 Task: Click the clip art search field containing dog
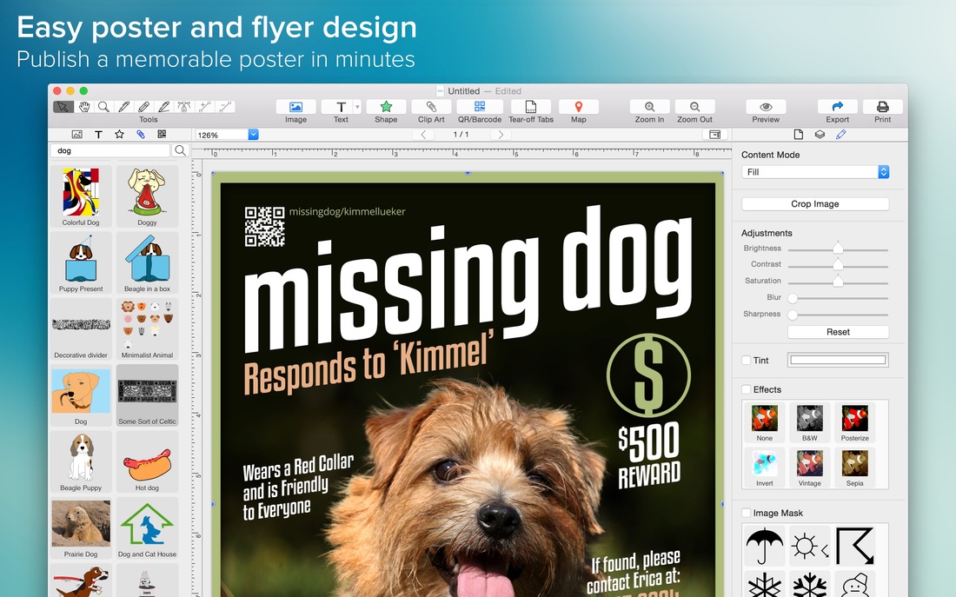(110, 150)
